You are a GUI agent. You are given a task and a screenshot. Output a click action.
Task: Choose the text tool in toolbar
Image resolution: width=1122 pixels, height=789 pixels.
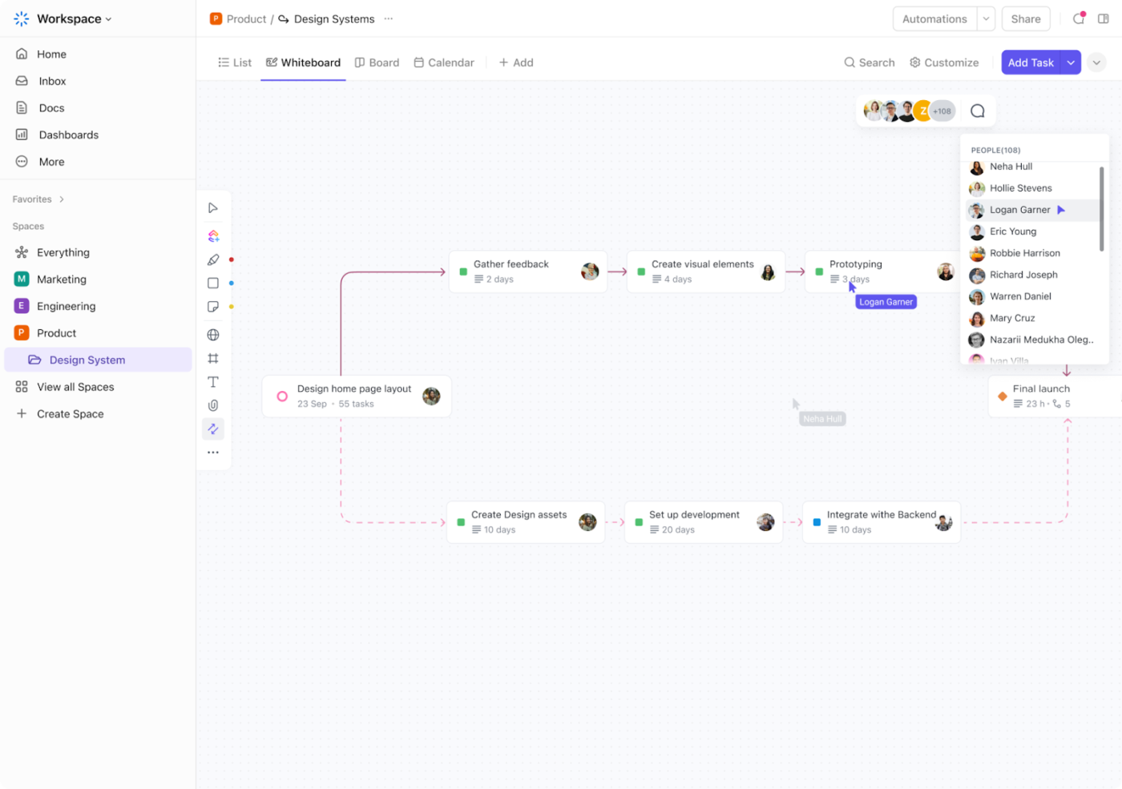pos(213,382)
